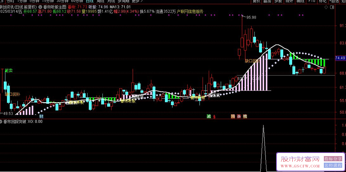This screenshot has width=346, height=172.
Task: Click the 产联网信息服务 sector label
Action: 190,11
